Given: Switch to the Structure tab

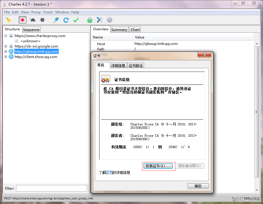Looking at the screenshot, I should pyautogui.click(x=12, y=29).
